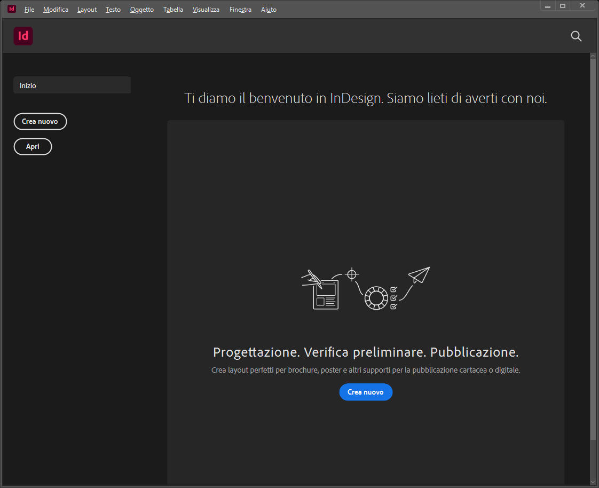Open the File menu
Screen dimensions: 599x488
[29, 10]
